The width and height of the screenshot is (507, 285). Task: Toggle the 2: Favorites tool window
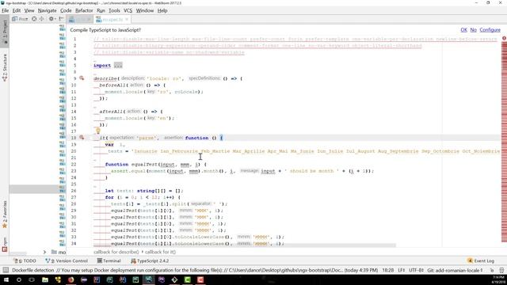[5, 215]
